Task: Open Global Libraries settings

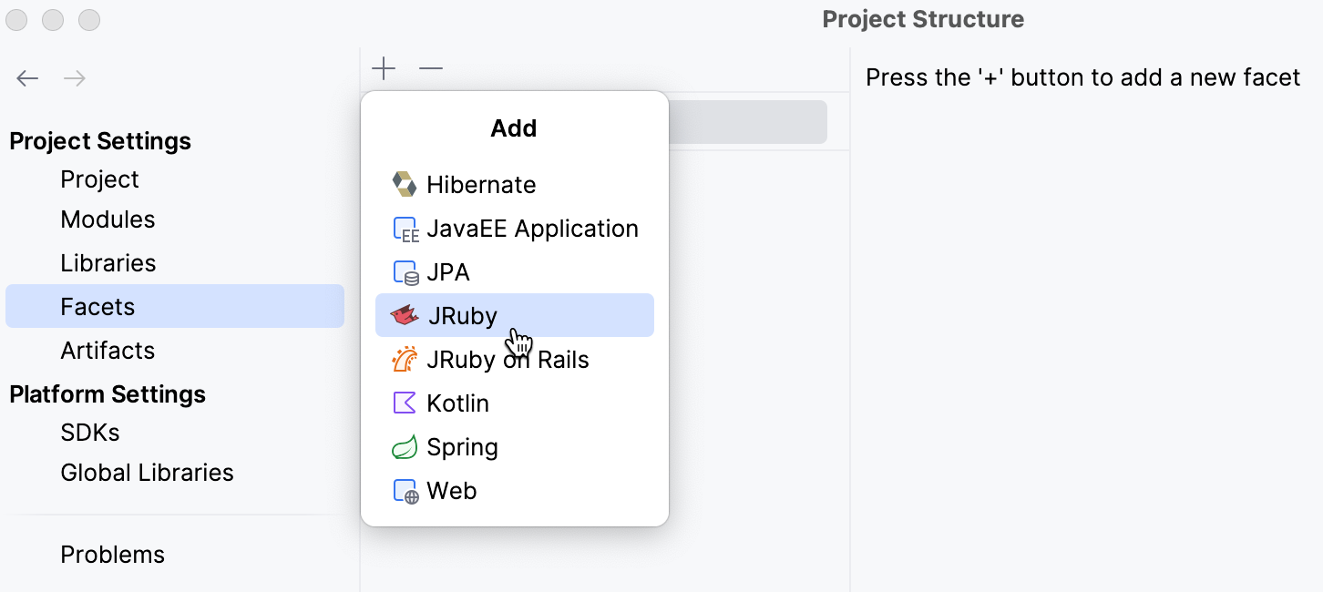Action: pyautogui.click(x=146, y=472)
